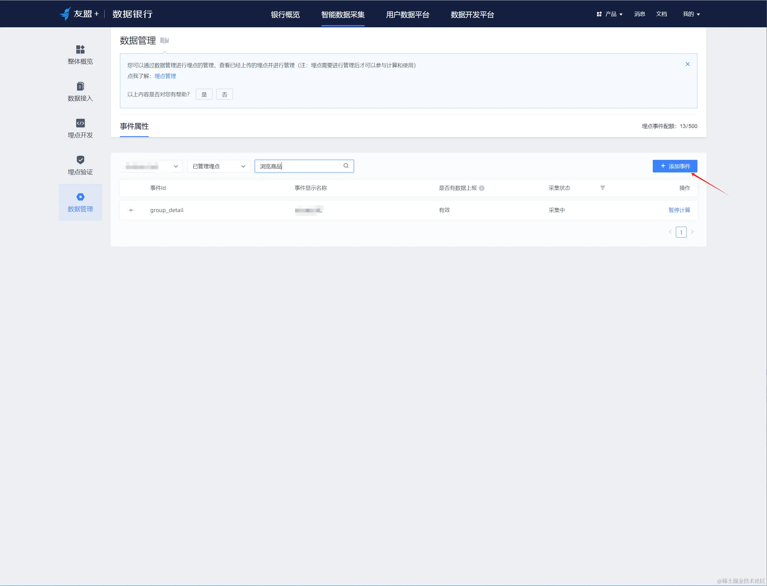Open the 整体概览 overview sidebar icon
This screenshot has width=767, height=586.
click(80, 49)
